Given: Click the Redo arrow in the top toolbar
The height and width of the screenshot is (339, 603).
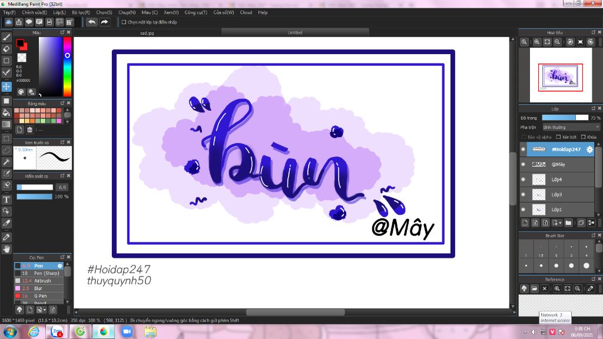Looking at the screenshot, I should tap(104, 22).
